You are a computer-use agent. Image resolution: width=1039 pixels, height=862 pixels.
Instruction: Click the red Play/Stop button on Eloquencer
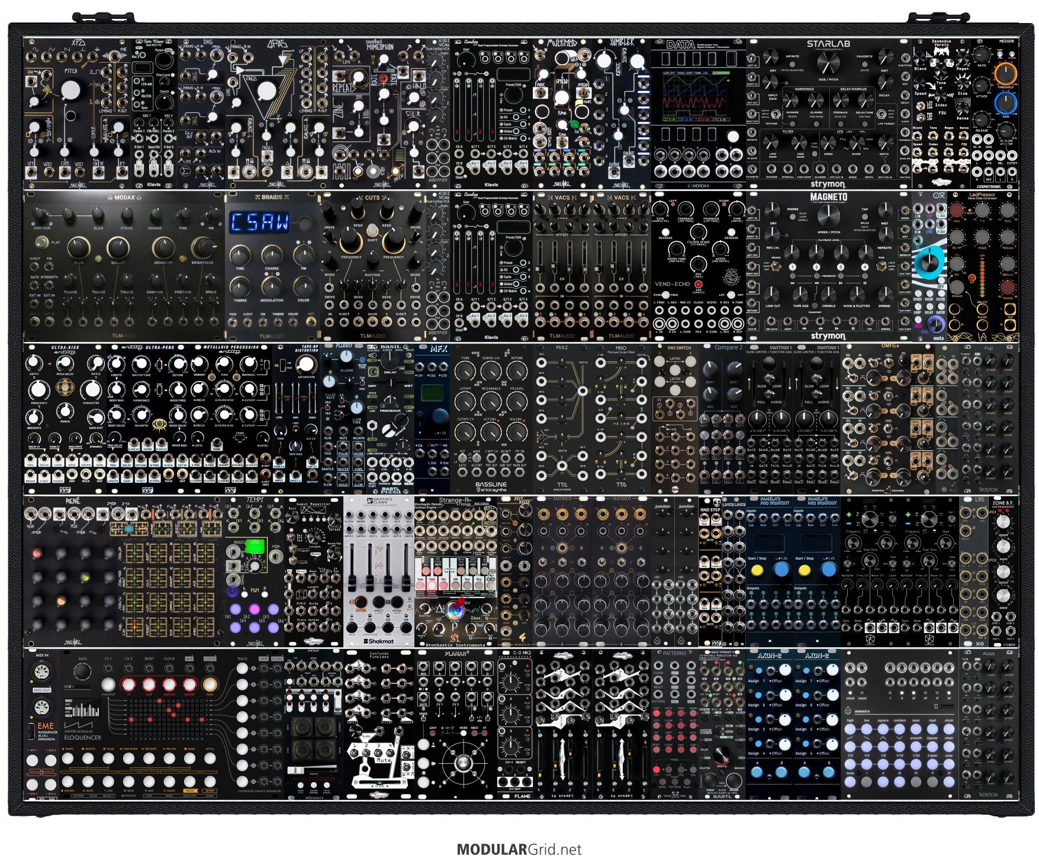[108, 685]
